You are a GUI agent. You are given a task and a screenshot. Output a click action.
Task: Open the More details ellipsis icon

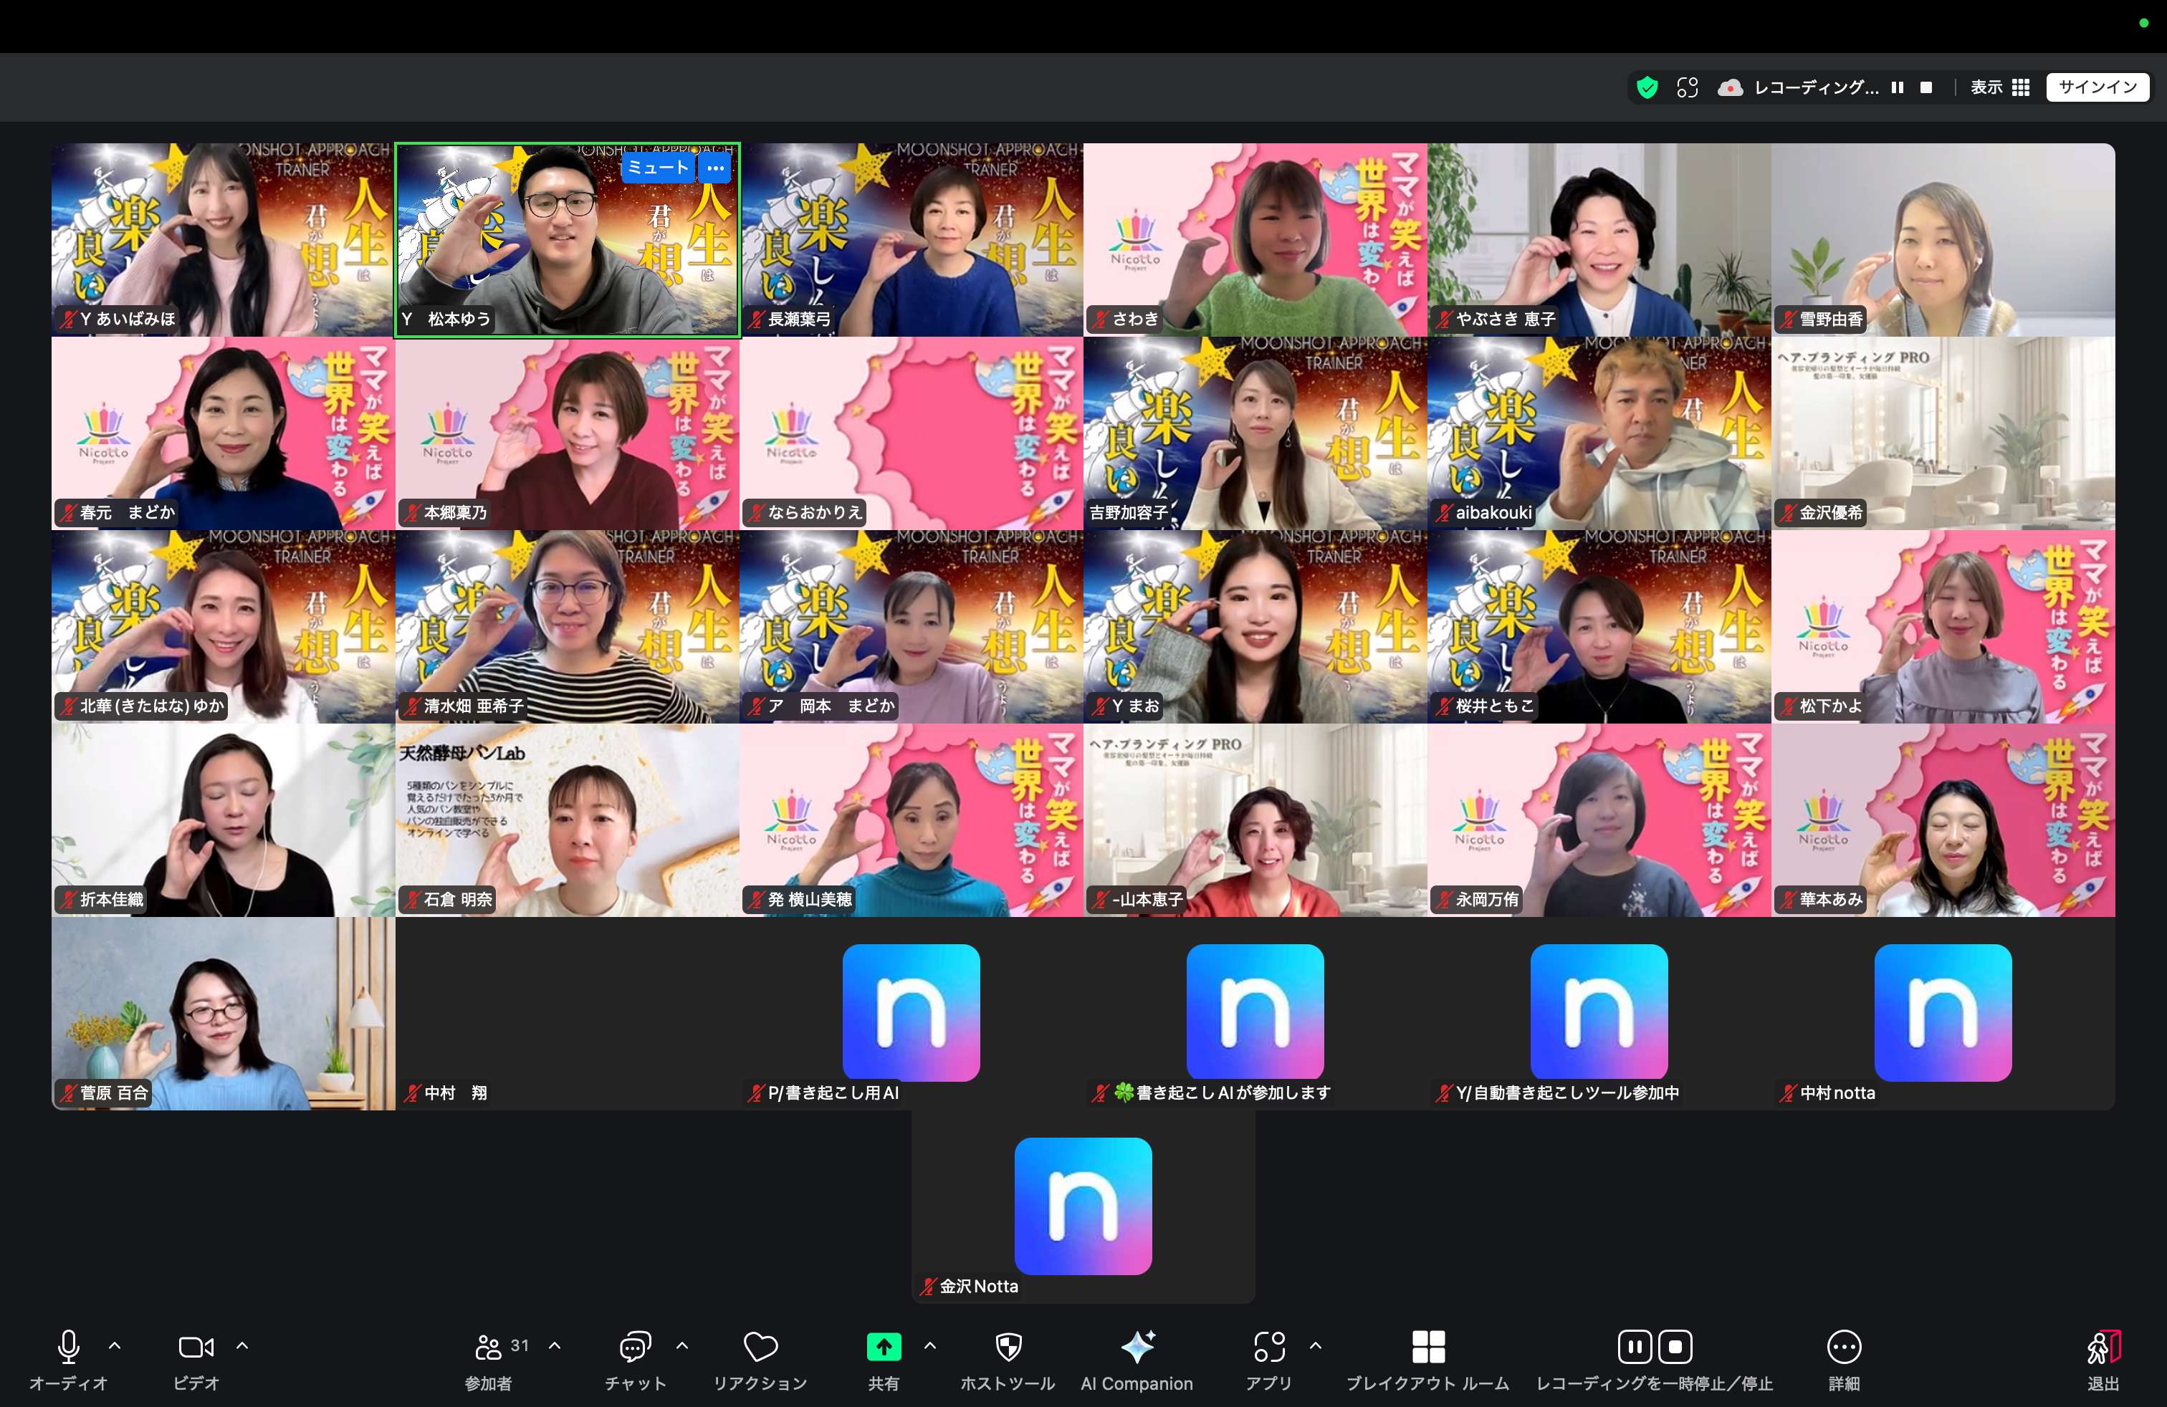(x=1844, y=1347)
